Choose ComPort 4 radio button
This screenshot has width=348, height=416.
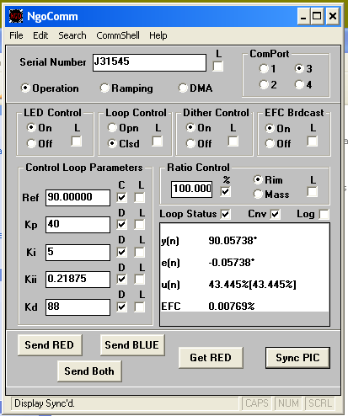(299, 84)
